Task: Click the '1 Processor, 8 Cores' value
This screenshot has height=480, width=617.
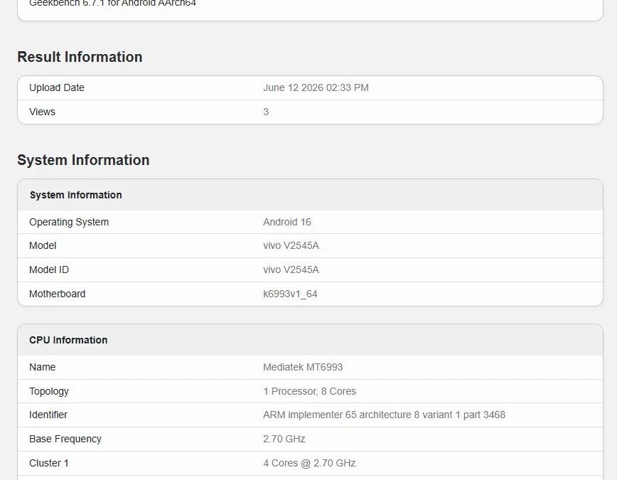Action: tap(310, 391)
